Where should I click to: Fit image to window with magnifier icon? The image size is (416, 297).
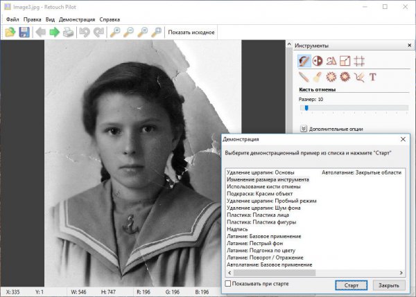pyautogui.click(x=156, y=32)
